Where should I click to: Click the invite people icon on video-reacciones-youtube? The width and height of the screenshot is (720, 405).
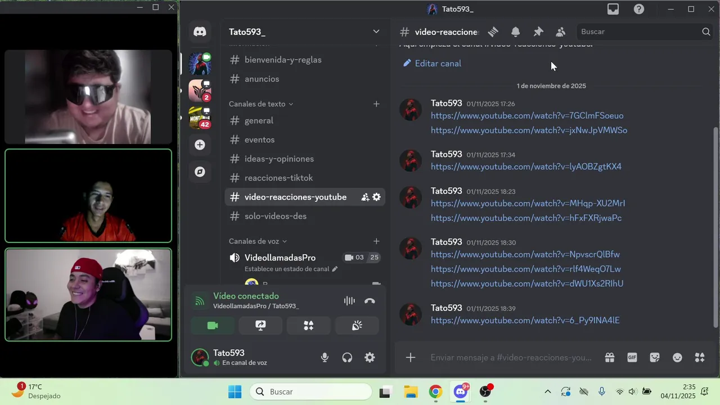365,197
